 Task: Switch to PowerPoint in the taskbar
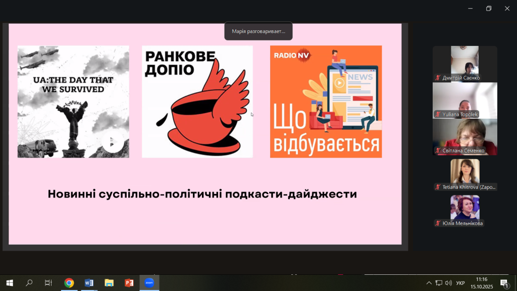[x=129, y=283]
